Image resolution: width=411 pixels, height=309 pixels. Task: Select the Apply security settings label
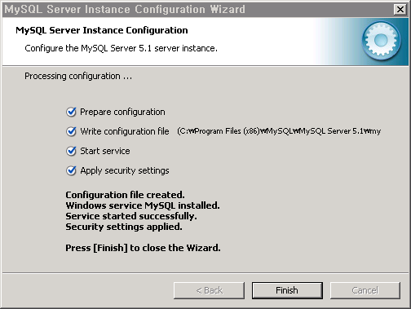point(125,170)
